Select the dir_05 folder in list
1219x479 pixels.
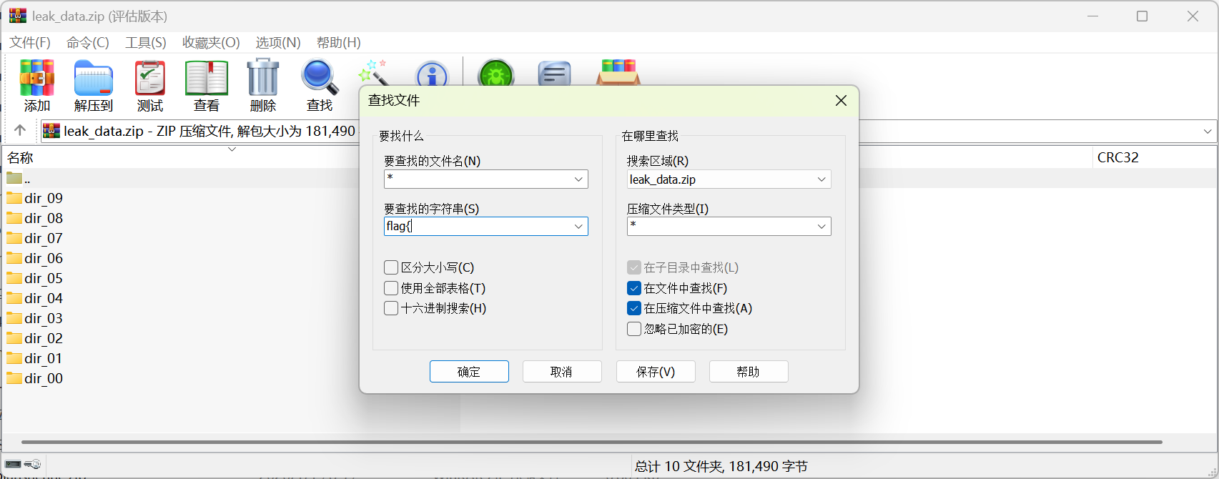click(x=44, y=278)
